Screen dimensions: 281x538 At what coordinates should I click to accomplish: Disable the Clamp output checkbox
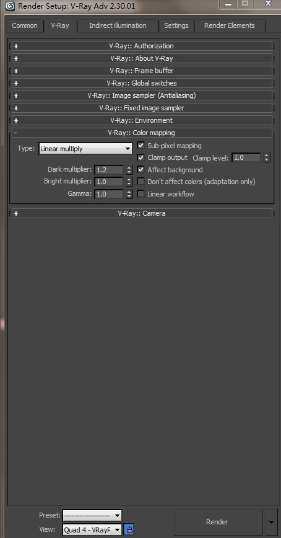coord(140,157)
